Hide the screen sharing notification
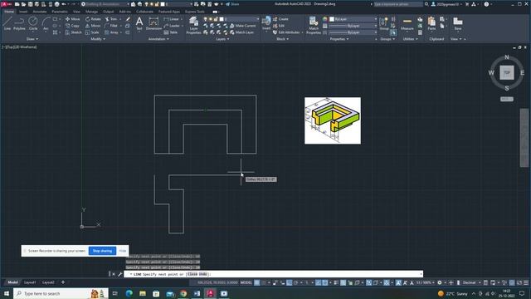Image resolution: width=531 pixels, height=299 pixels. [123, 251]
